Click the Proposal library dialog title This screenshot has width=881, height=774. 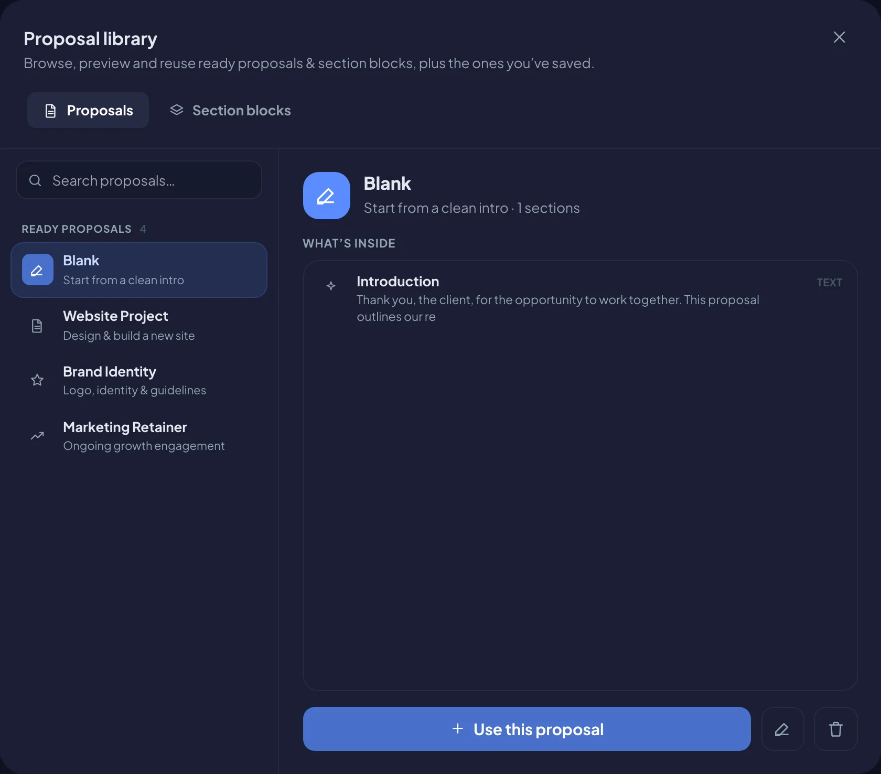(x=90, y=39)
